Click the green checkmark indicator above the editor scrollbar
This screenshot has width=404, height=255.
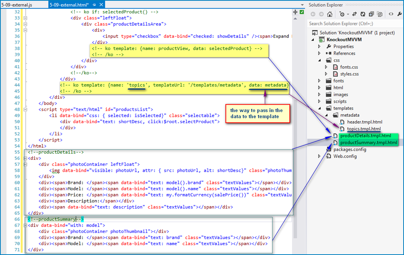301,12
